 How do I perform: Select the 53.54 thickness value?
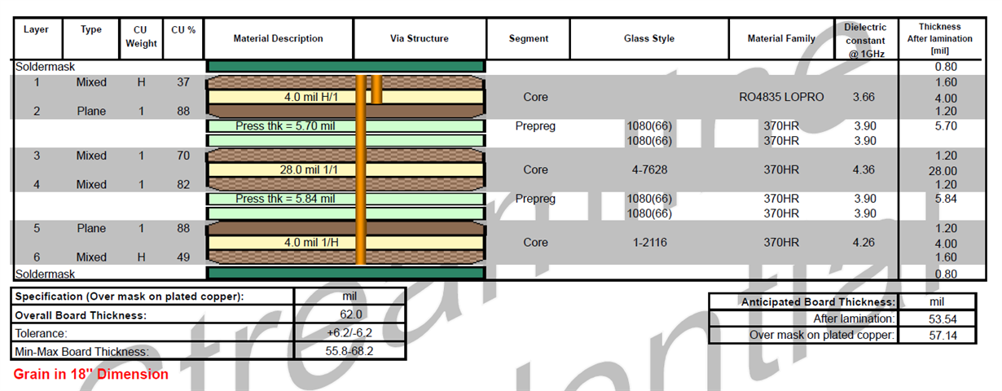[x=942, y=319]
